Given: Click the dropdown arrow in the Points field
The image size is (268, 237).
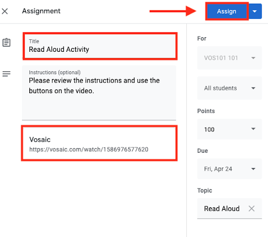Looking at the screenshot, I should (253, 129).
